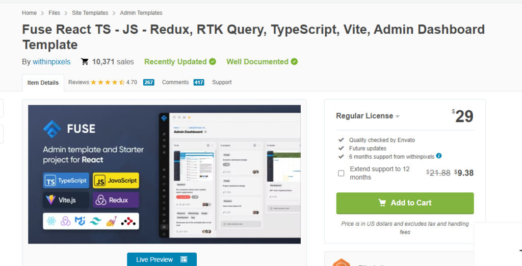This screenshot has height=266, width=522.
Task: Click the cart icon beside 10,371 sales
Action: tap(85, 62)
